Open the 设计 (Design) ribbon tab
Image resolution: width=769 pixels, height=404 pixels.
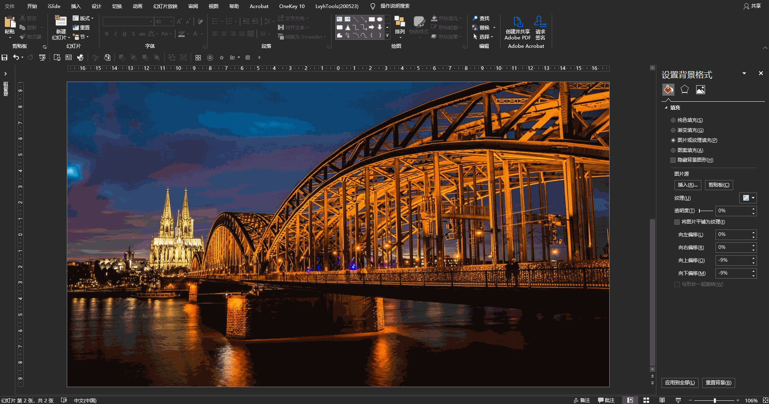[96, 6]
